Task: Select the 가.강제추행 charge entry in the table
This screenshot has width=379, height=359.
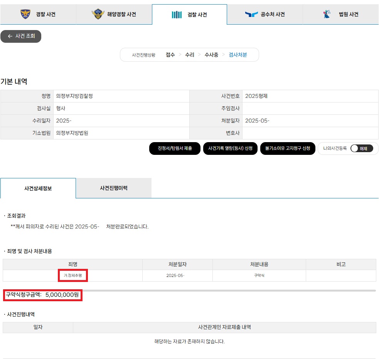Action: (x=73, y=276)
